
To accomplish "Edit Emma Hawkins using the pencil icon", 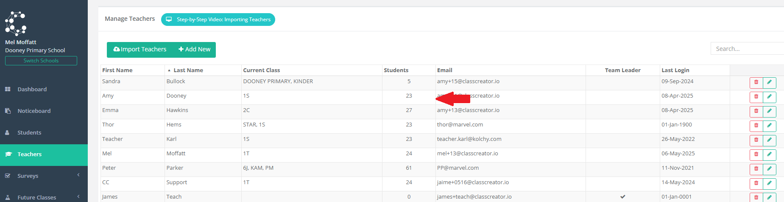I will tap(770, 112).
